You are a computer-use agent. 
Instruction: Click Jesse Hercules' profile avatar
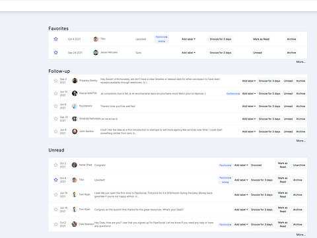point(96,52)
